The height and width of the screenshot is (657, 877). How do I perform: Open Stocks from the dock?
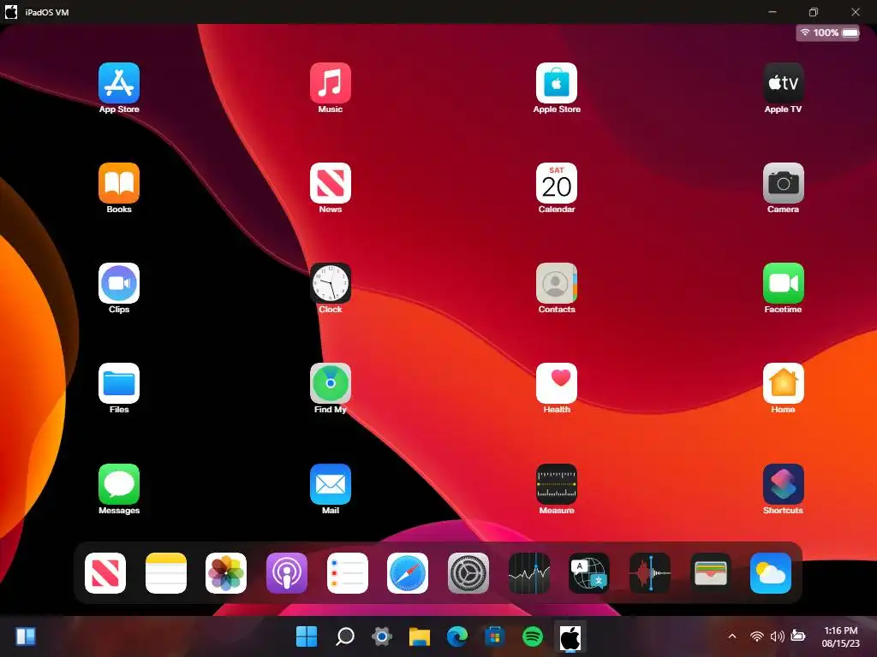click(x=529, y=573)
